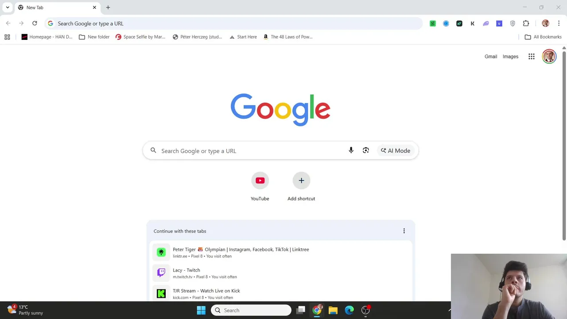The height and width of the screenshot is (319, 567).
Task: Open the Images link
Action: coord(510,57)
